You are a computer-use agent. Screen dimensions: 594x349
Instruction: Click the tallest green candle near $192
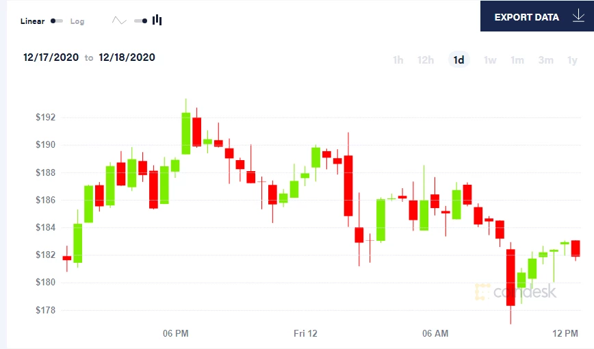(x=185, y=133)
